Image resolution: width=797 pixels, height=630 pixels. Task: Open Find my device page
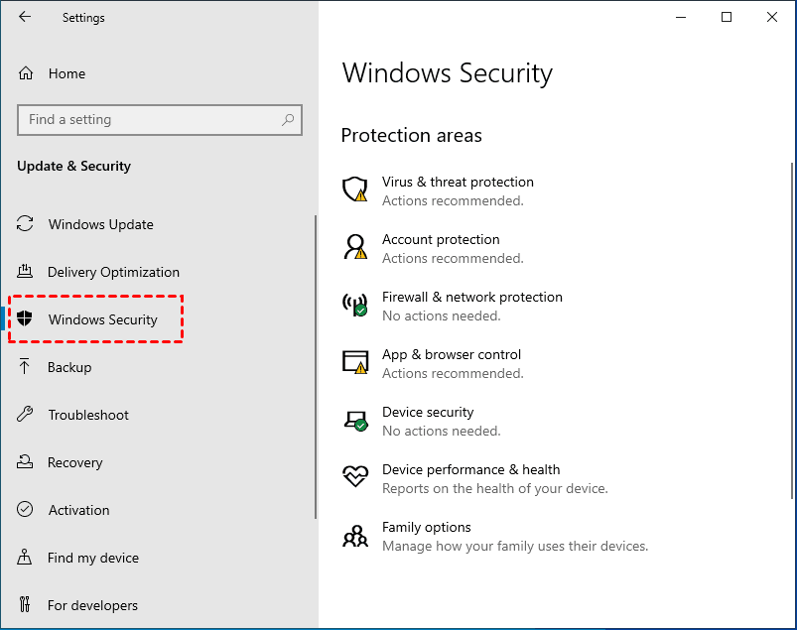(x=93, y=558)
